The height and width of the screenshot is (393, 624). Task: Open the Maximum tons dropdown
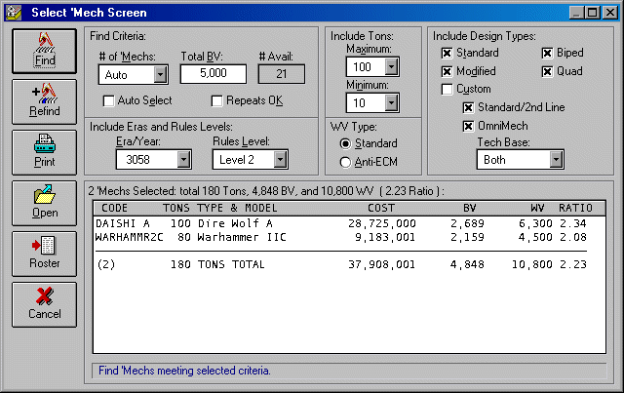click(391, 66)
